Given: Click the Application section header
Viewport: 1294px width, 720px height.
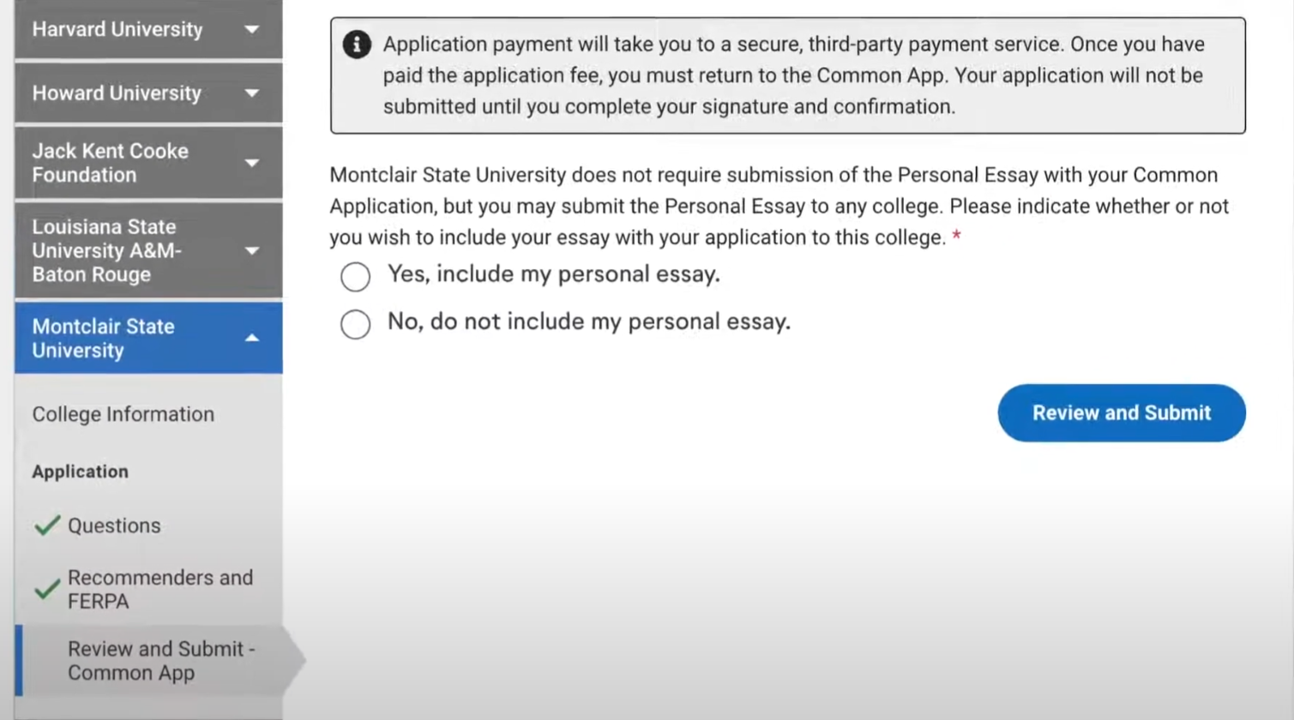Looking at the screenshot, I should coord(80,471).
